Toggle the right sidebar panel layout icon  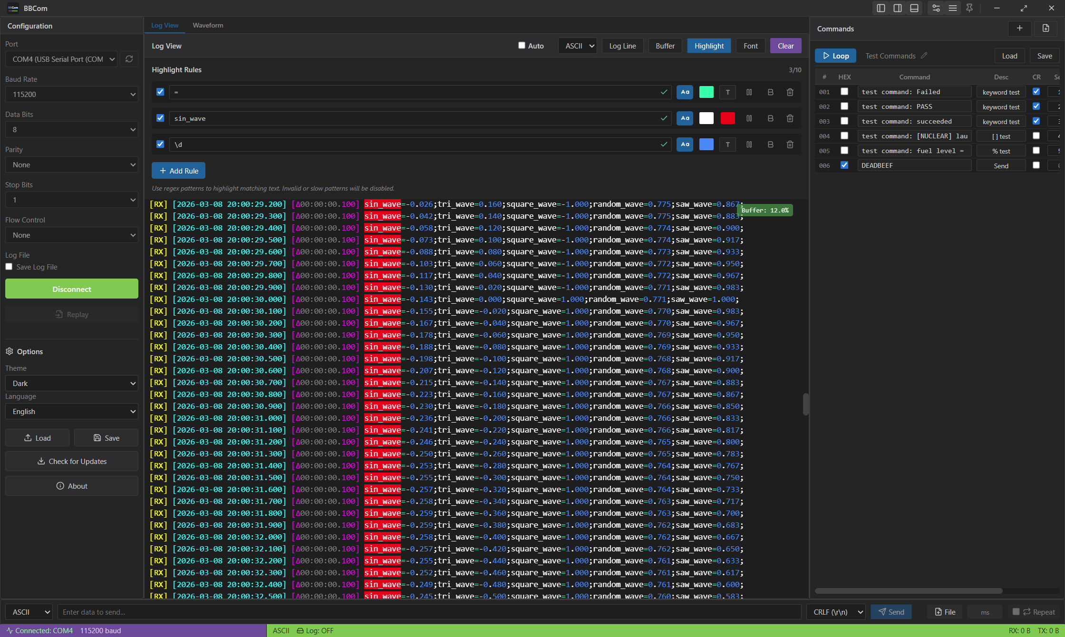(898, 8)
